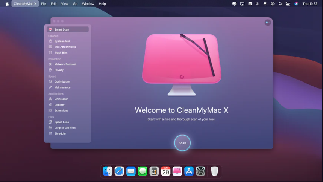This screenshot has width=323, height=182.
Task: Start scanning with the Scan button
Action: click(182, 143)
